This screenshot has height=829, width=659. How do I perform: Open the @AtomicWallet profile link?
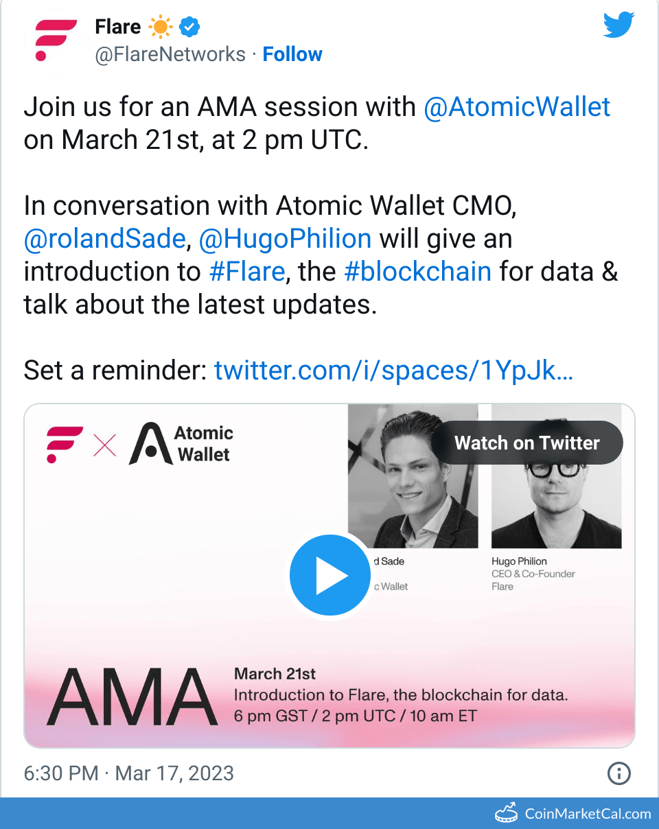coord(517,106)
